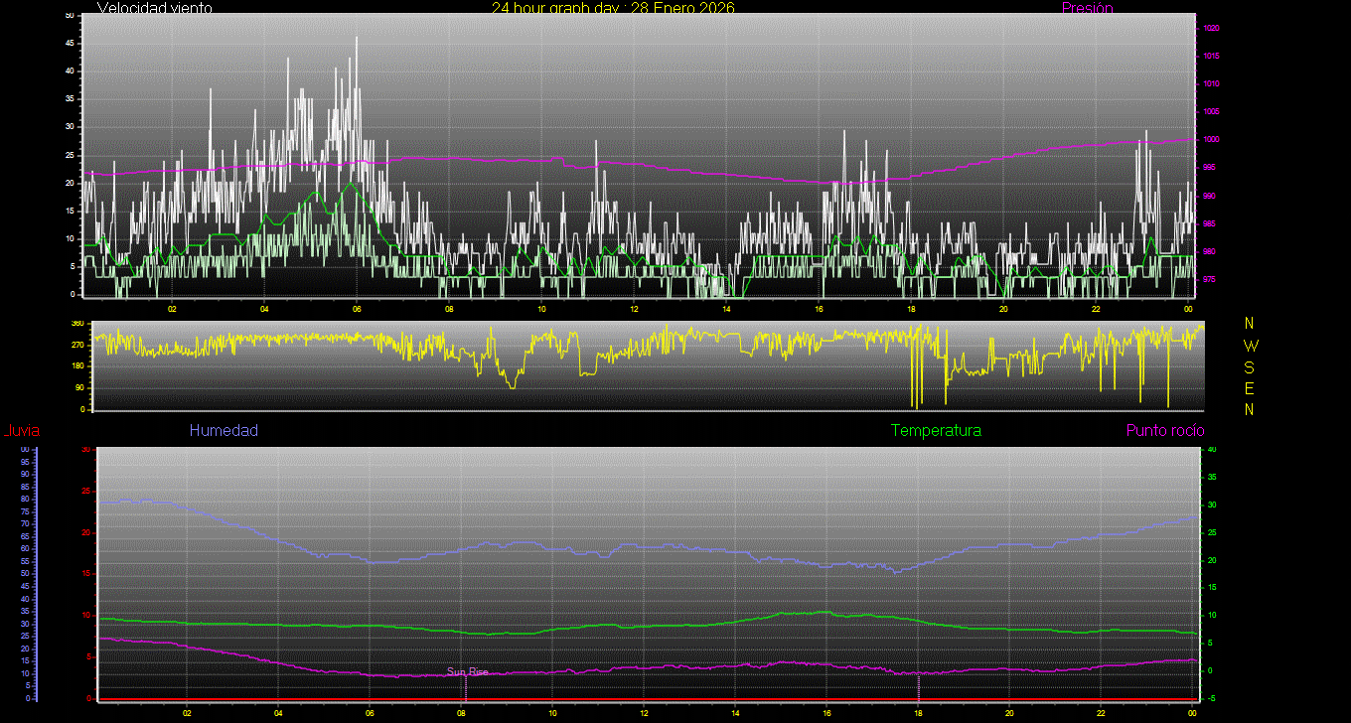Select the Temperatura legend label
1351x723 pixels.
[x=936, y=430]
